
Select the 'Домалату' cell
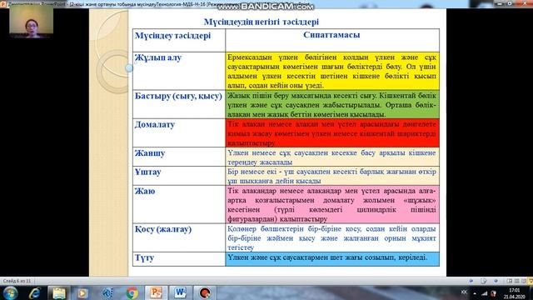click(x=179, y=133)
